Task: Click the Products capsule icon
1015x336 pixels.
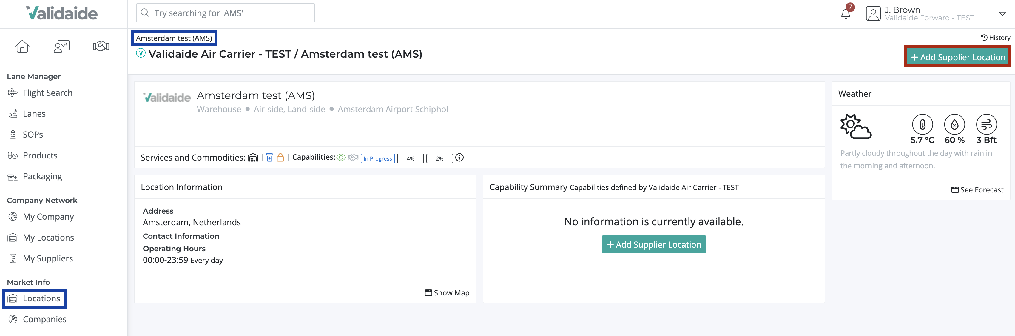Action: [x=13, y=155]
